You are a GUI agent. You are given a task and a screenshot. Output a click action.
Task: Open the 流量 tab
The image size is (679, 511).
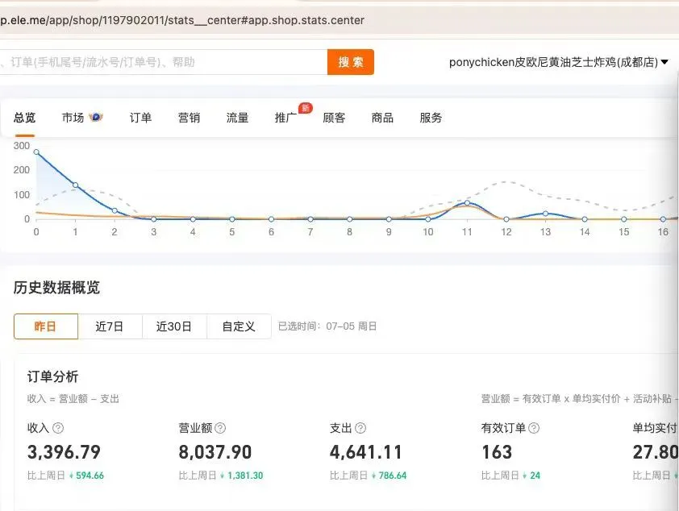tap(237, 118)
